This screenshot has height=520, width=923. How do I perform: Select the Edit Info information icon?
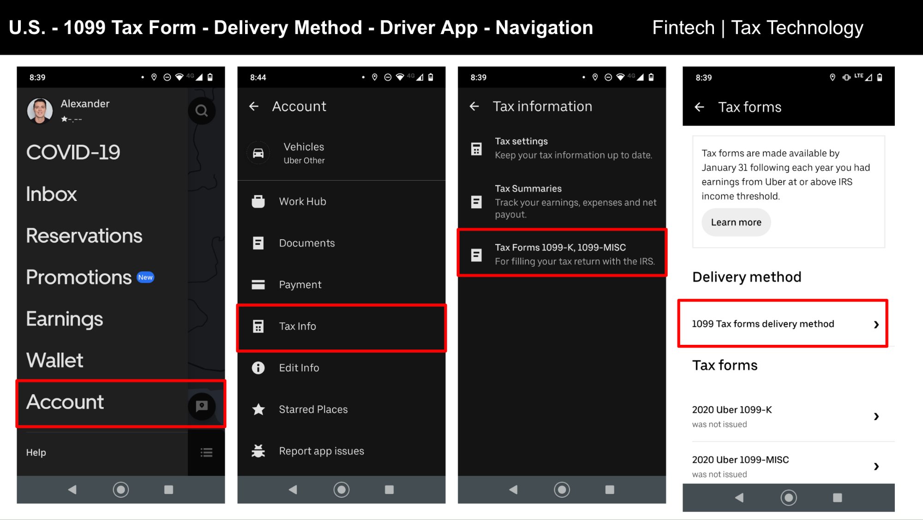point(258,367)
